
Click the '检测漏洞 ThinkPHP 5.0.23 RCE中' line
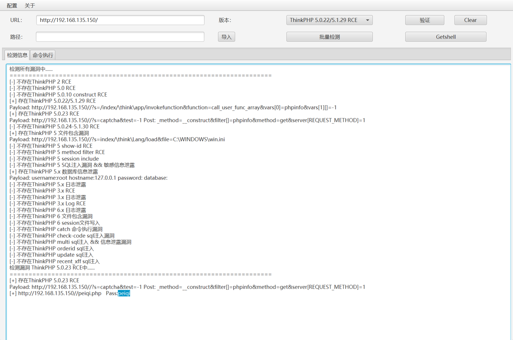(x=52, y=268)
